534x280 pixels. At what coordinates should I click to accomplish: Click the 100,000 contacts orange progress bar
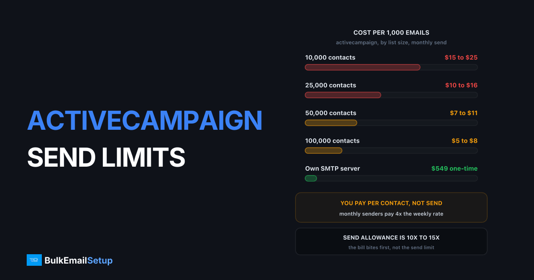(x=324, y=151)
